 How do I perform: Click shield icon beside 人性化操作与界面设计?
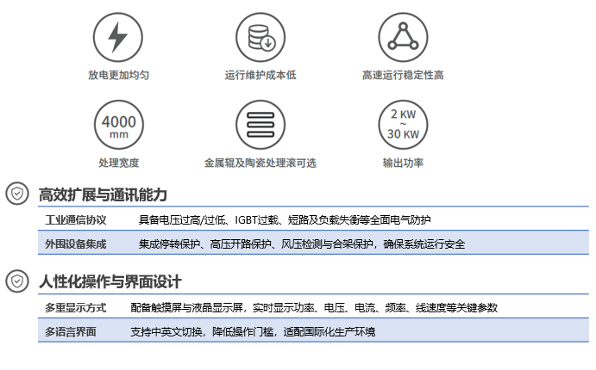(x=16, y=281)
